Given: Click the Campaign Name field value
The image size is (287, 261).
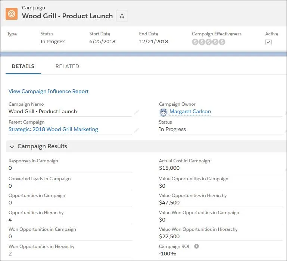Looking at the screenshot, I should (x=43, y=111).
